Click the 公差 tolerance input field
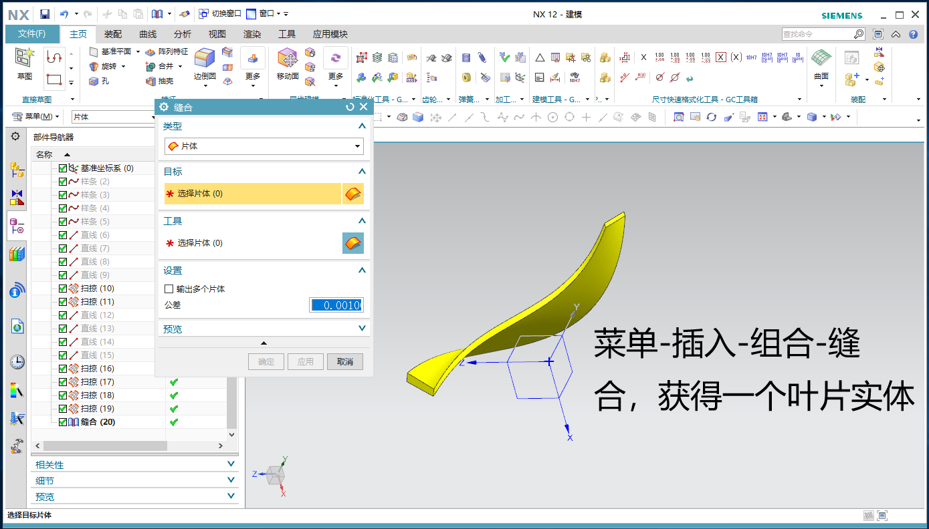 (x=336, y=305)
